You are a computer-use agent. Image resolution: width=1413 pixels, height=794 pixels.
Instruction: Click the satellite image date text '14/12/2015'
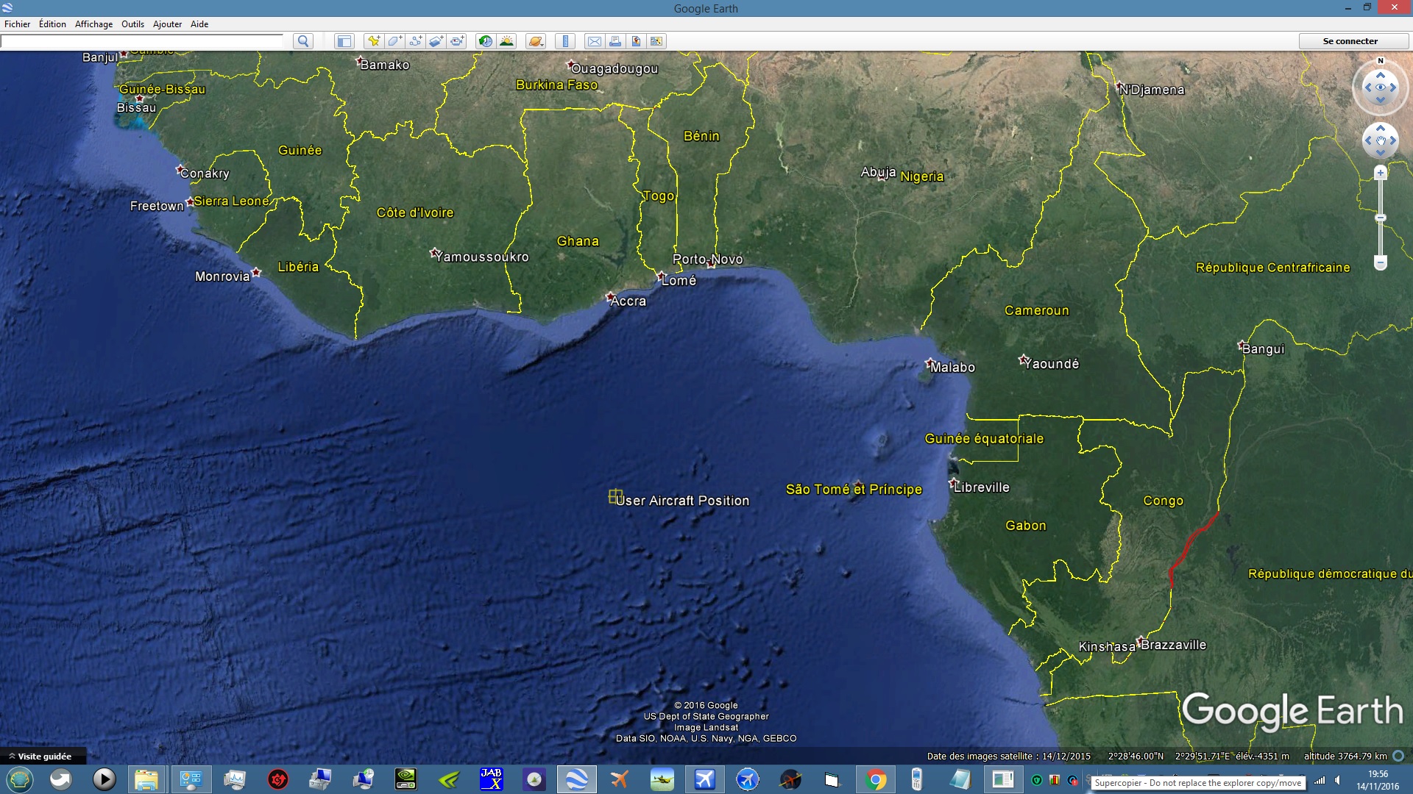[x=1066, y=757]
